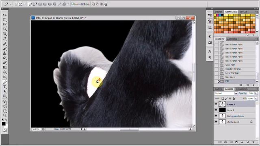260x146 pixels.
Task: Open the status bar info arrow
Action: tap(81, 129)
